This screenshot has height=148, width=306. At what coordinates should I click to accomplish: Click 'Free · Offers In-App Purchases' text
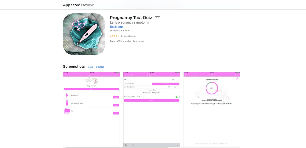pyautogui.click(x=127, y=41)
